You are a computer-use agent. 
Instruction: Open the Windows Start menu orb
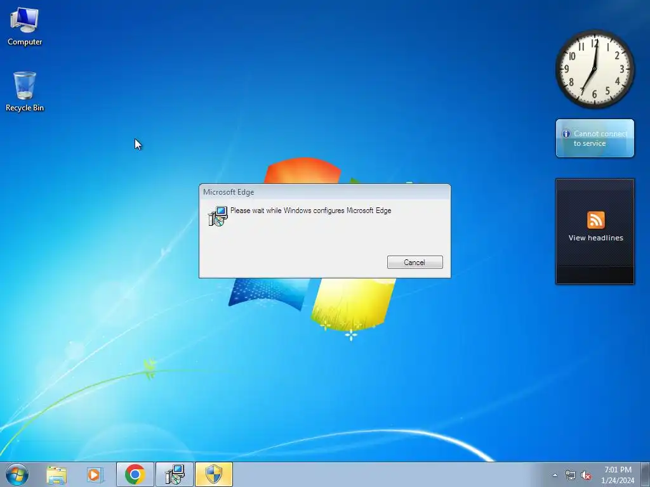17,474
